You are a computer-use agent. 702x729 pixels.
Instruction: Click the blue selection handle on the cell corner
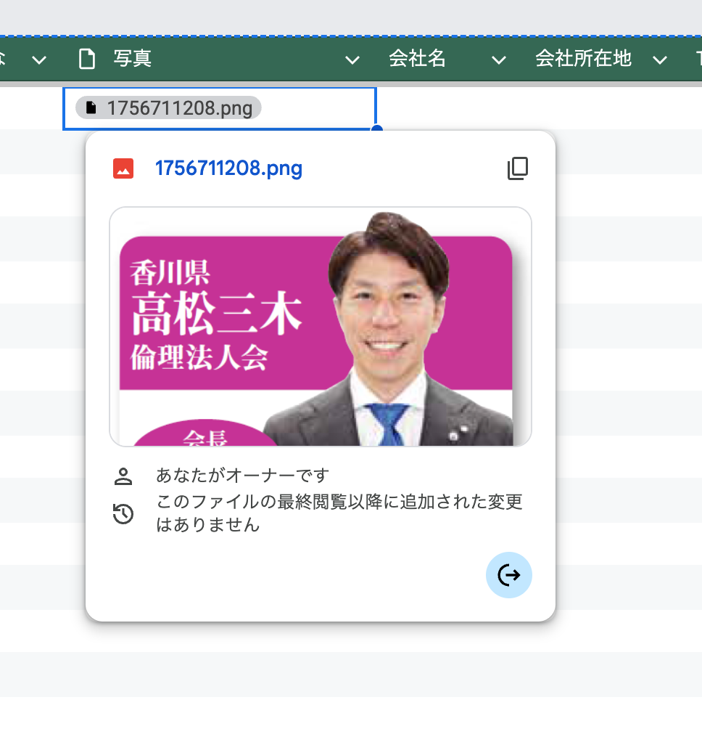click(376, 129)
